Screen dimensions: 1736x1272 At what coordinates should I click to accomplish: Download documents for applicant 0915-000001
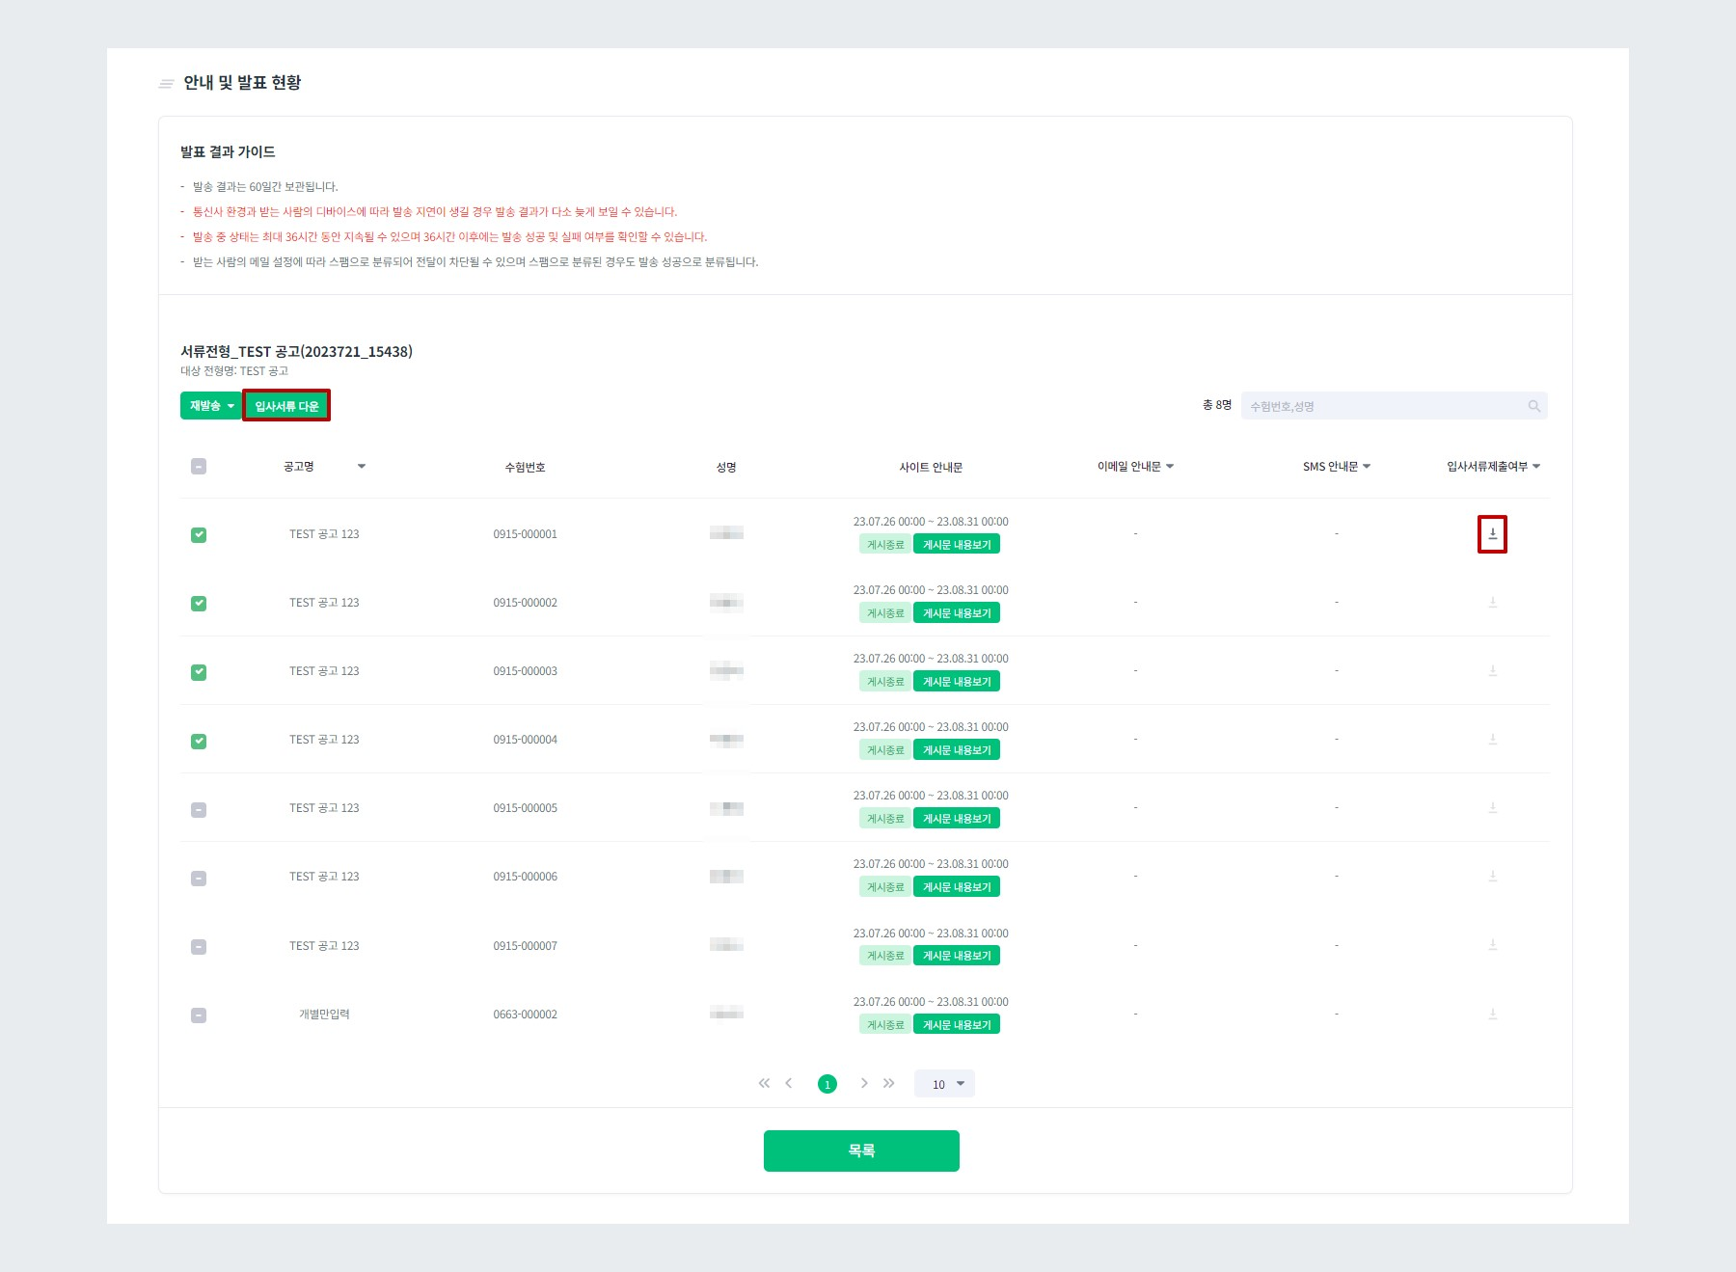point(1492,533)
